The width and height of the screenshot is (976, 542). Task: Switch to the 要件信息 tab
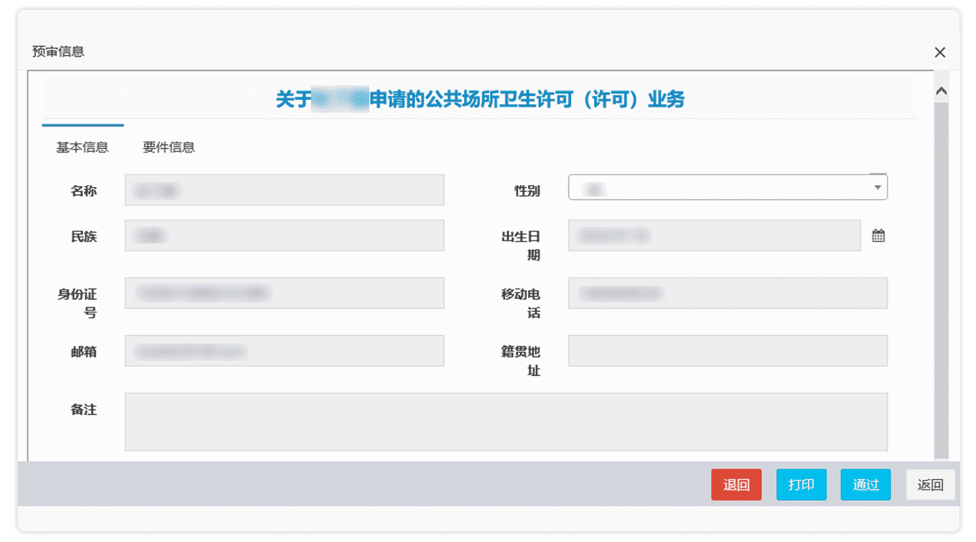169,147
